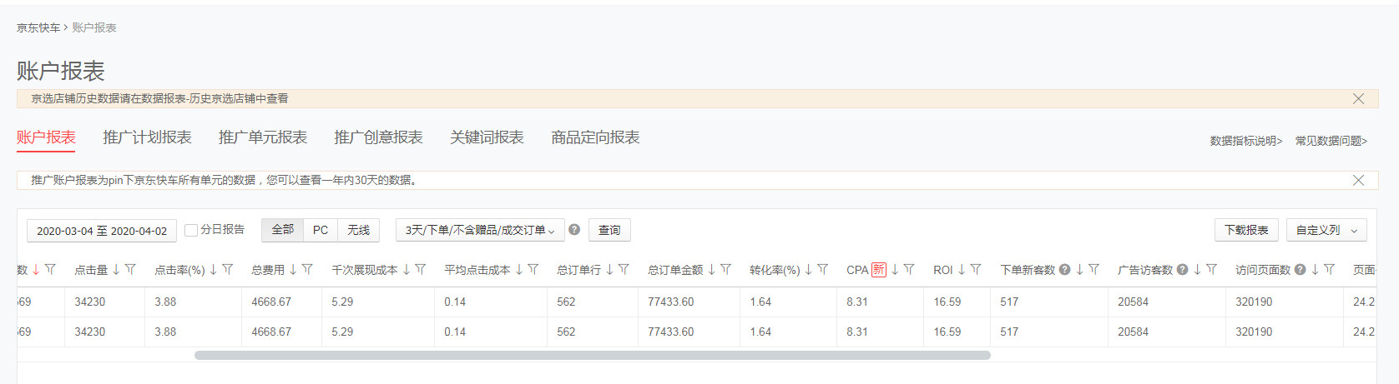The height and width of the screenshot is (384, 1399).
Task: Filter 转化率(%) column
Action: (822, 269)
